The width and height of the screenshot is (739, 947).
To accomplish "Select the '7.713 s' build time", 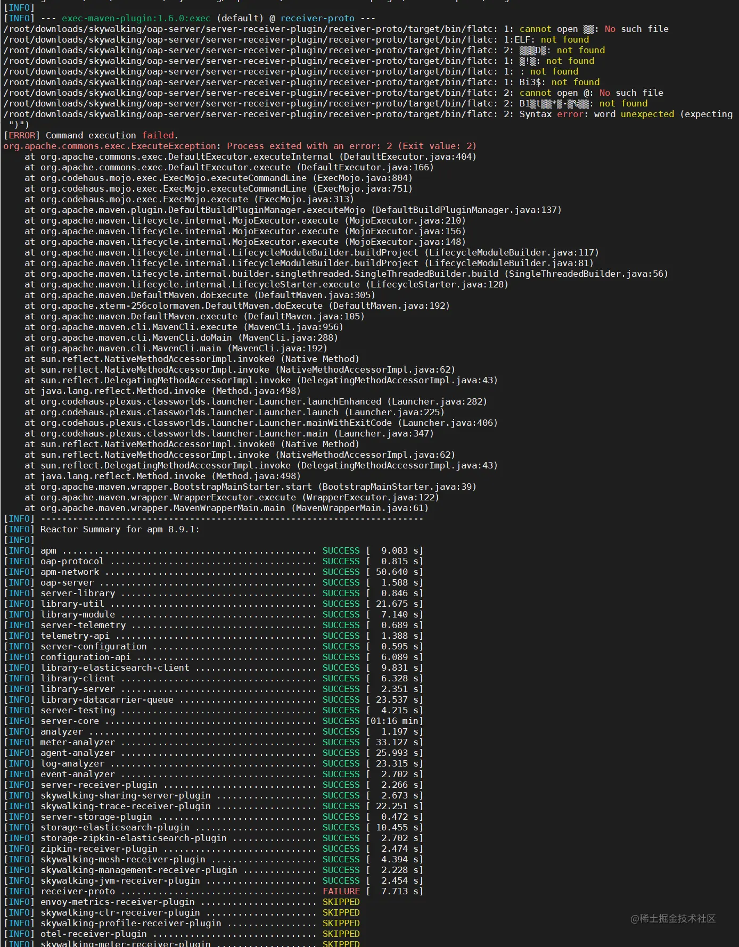I will 399,891.
